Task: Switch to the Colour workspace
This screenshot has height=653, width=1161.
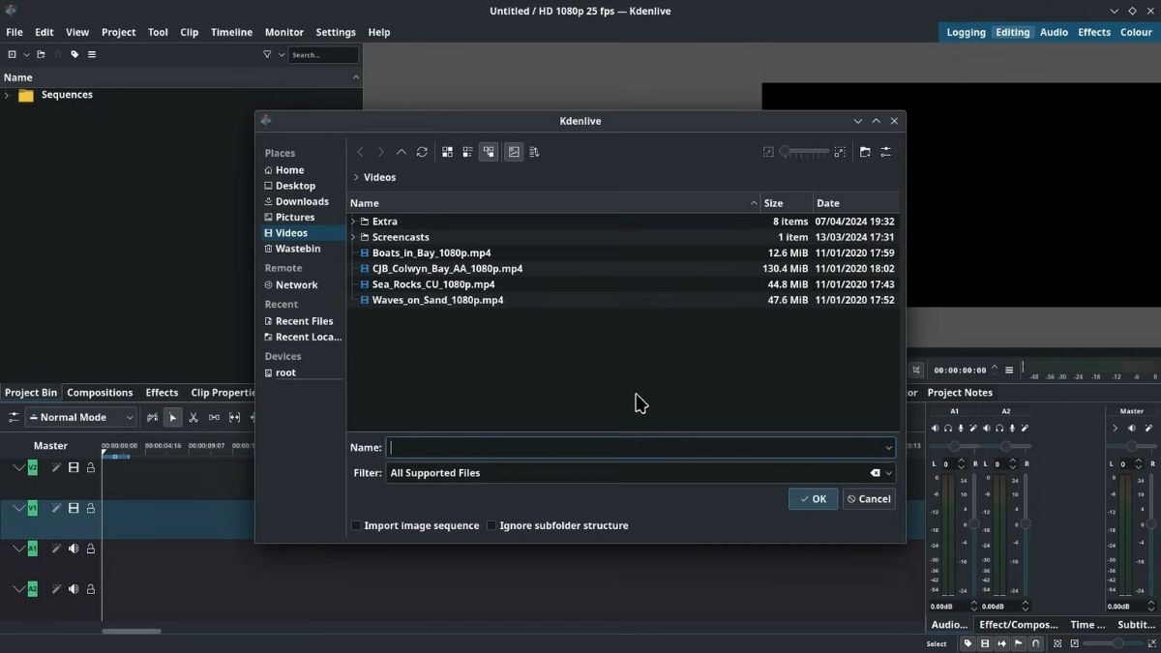Action: point(1136,32)
